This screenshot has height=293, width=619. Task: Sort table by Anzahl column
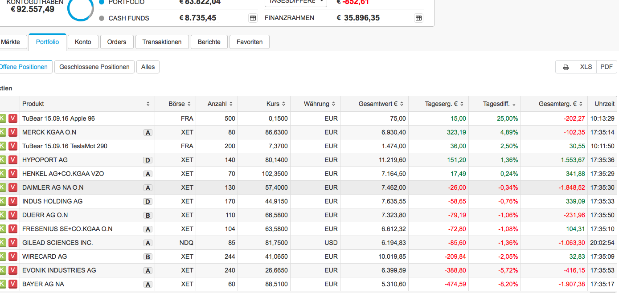coord(217,104)
